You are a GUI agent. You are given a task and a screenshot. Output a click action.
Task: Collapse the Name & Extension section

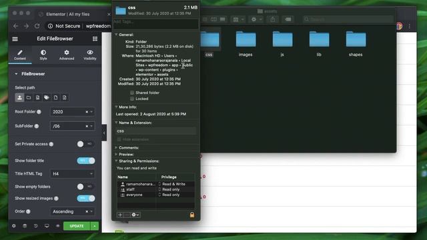(x=116, y=123)
